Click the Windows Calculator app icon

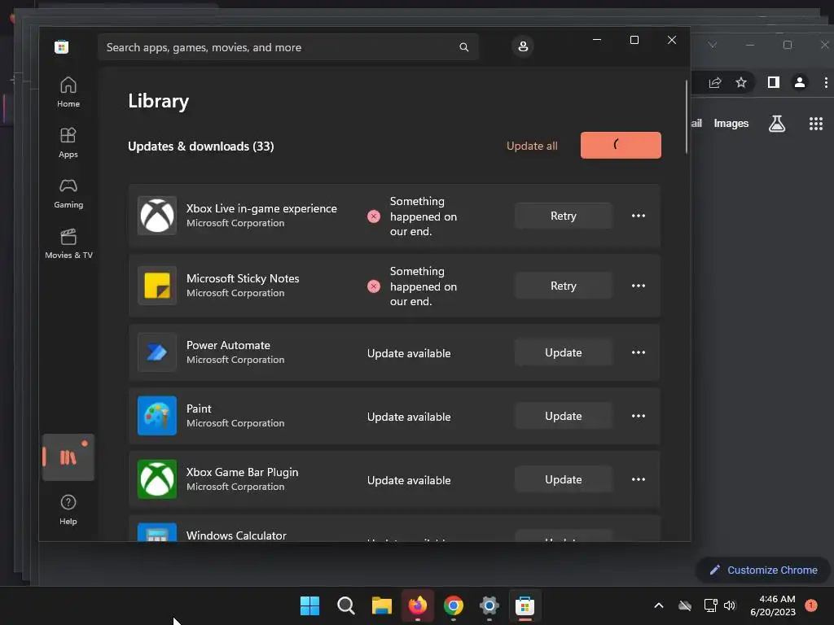[157, 532]
